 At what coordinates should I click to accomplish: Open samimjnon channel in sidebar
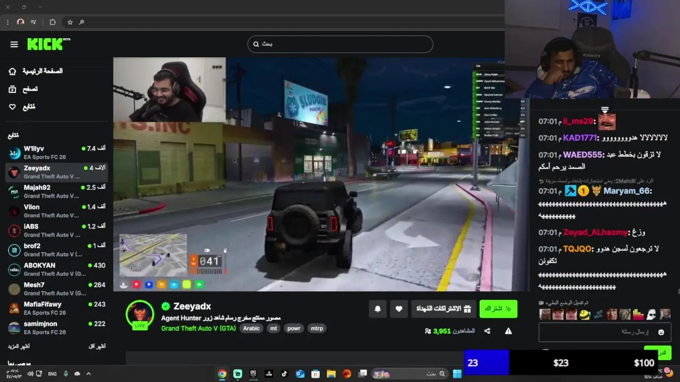click(x=56, y=328)
